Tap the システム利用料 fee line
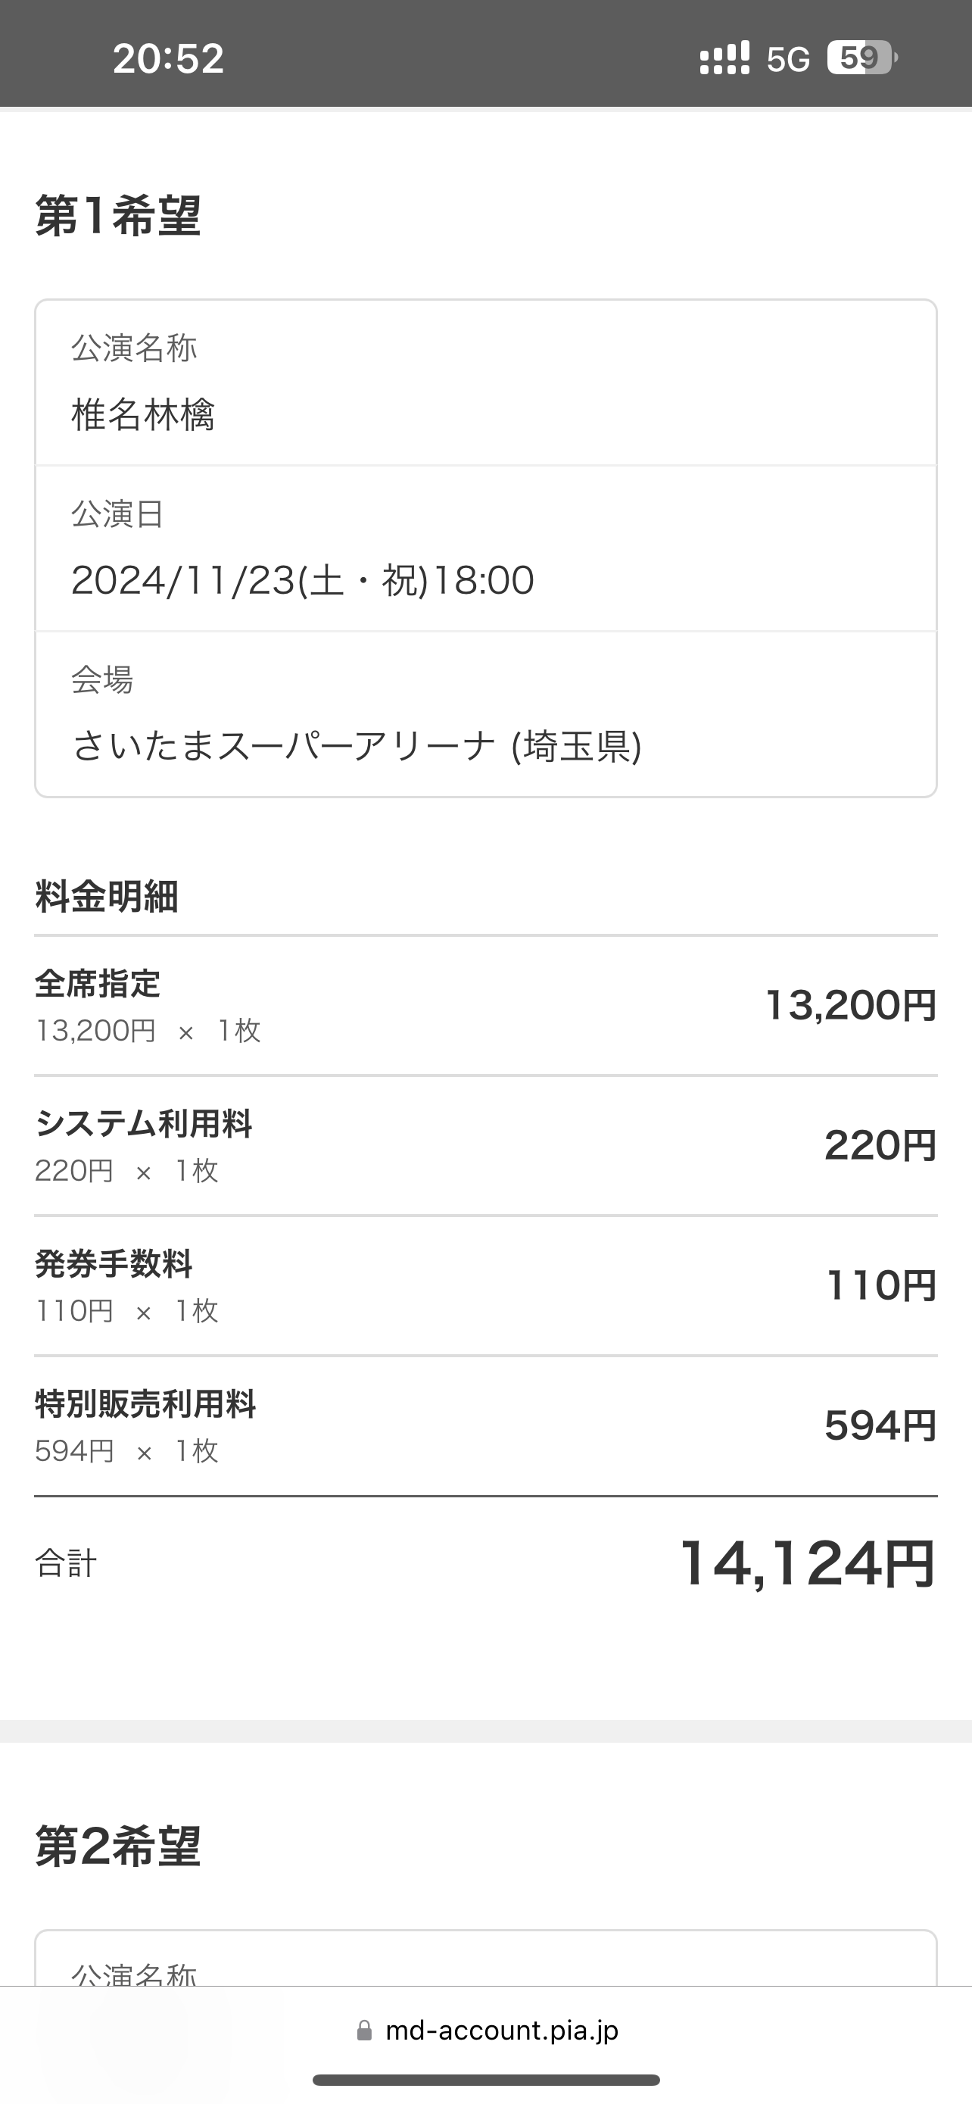Image resolution: width=972 pixels, height=2104 pixels. point(144,1125)
